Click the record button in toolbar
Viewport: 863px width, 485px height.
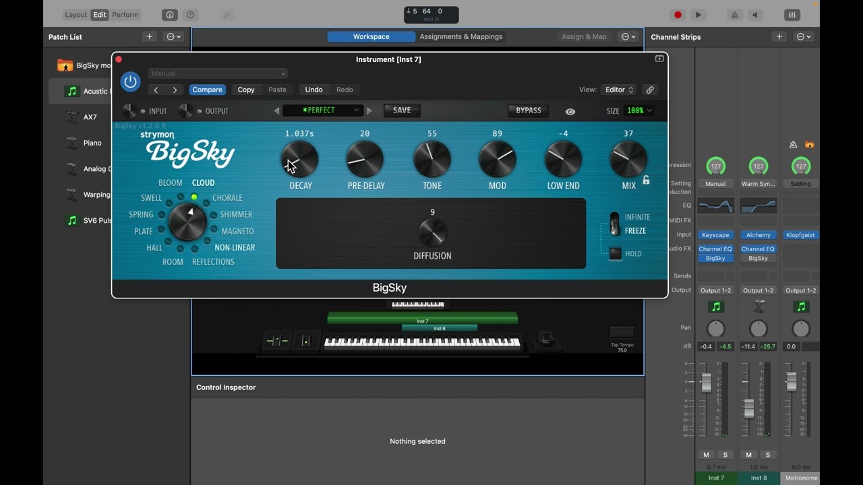tap(678, 15)
